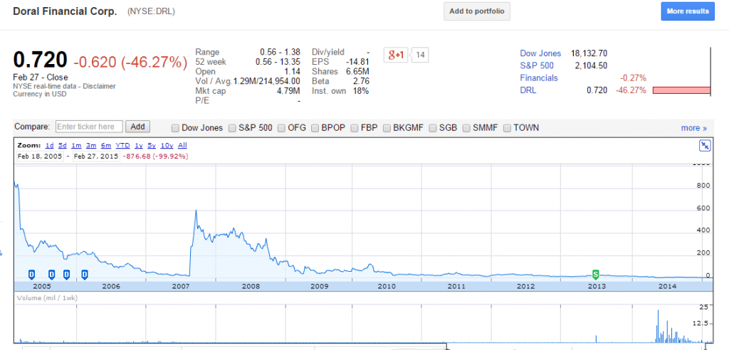This screenshot has width=729, height=350.
Task: Click the 2010 label on timeline strip
Action: (x=387, y=286)
